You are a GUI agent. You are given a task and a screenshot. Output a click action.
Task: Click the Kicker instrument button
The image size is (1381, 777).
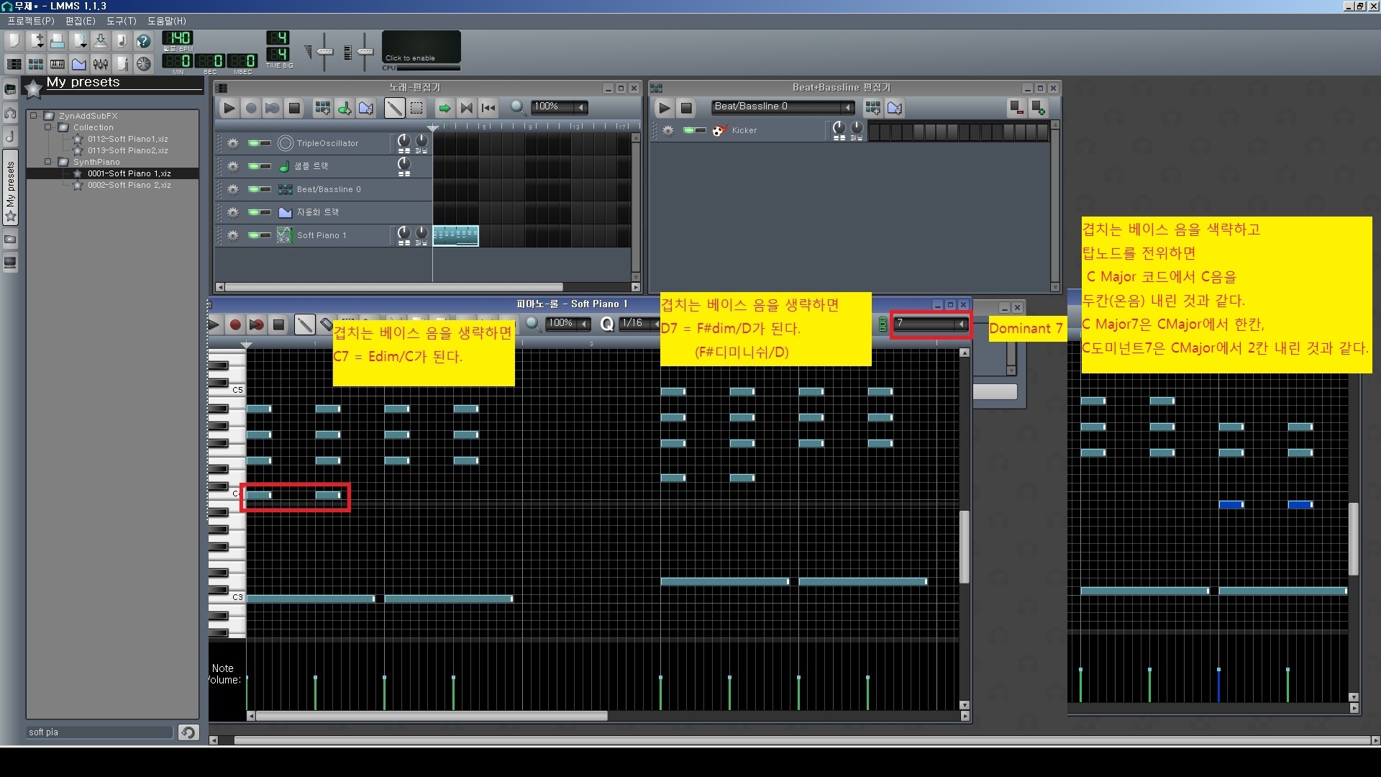tap(767, 130)
